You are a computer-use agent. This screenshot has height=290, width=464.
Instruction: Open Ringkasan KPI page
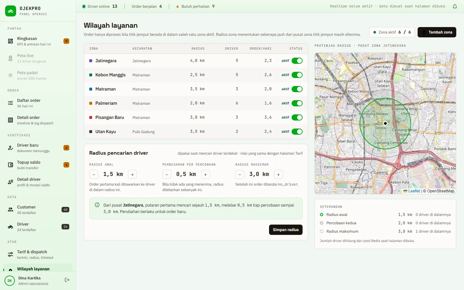(x=38, y=41)
